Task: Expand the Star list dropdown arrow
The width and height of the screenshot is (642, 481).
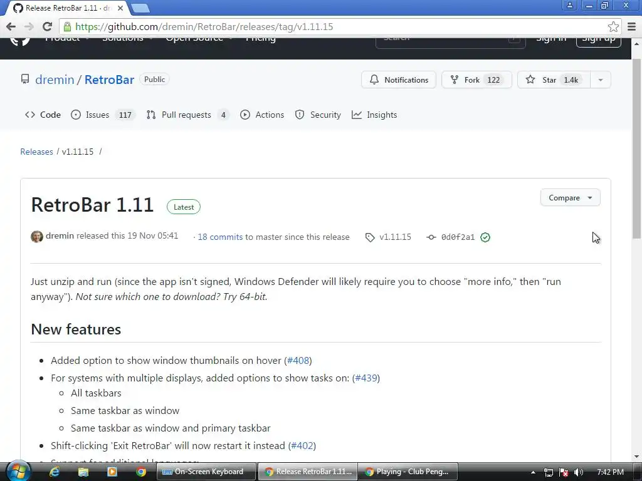Action: pos(600,80)
